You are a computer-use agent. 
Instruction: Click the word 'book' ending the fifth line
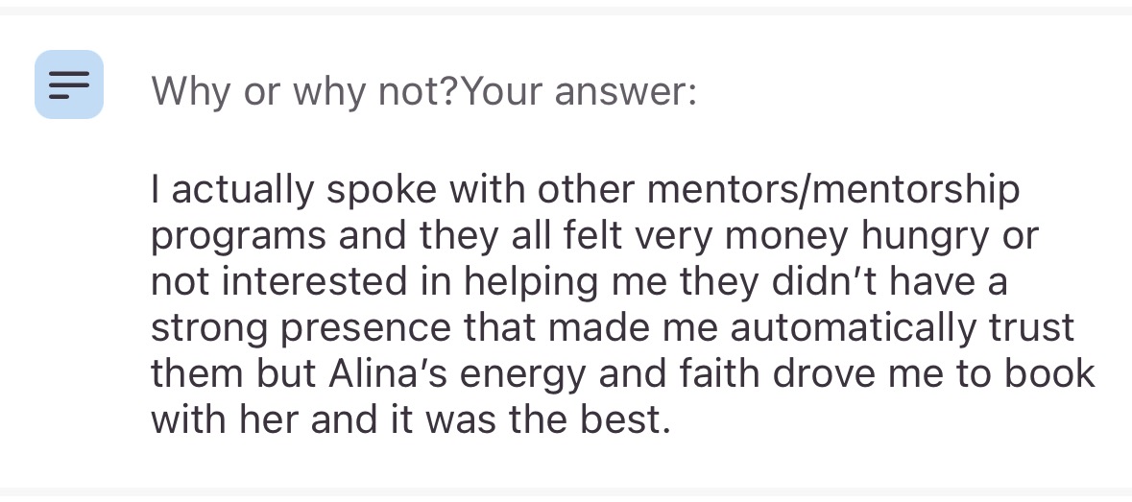point(1055,373)
